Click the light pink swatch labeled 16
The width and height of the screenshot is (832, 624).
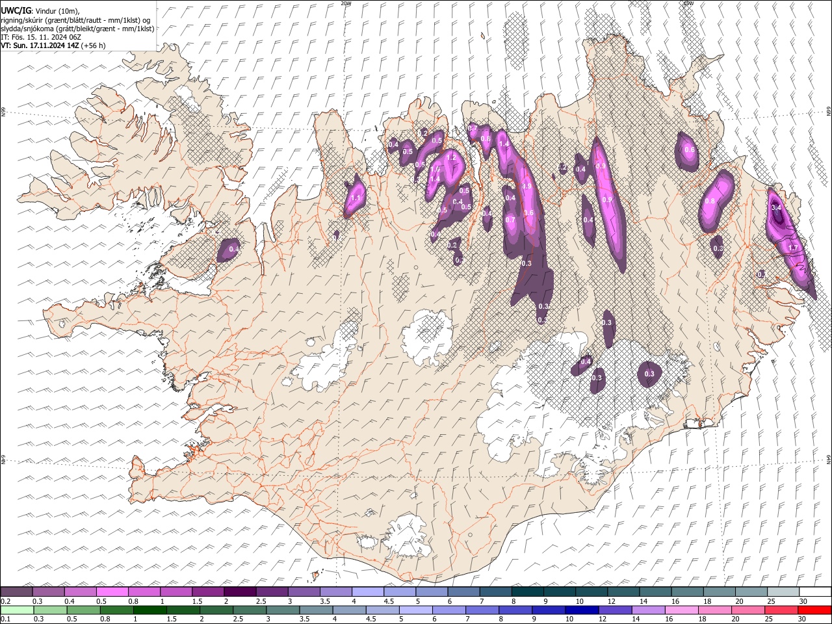click(681, 610)
